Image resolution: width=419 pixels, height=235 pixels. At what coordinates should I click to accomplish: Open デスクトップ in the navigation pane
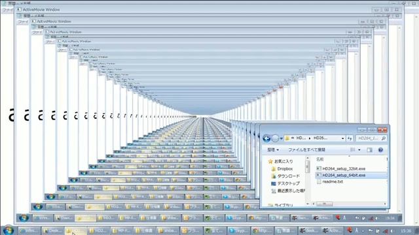(285, 183)
